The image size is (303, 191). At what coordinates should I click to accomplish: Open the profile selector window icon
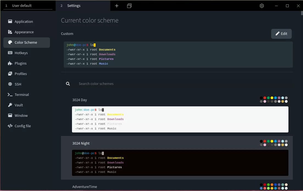point(129,6)
